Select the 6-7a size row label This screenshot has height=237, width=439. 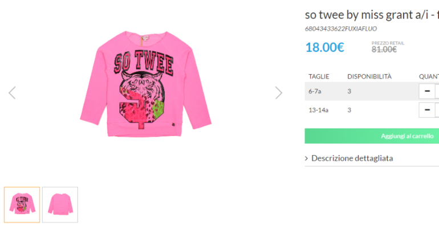(315, 91)
